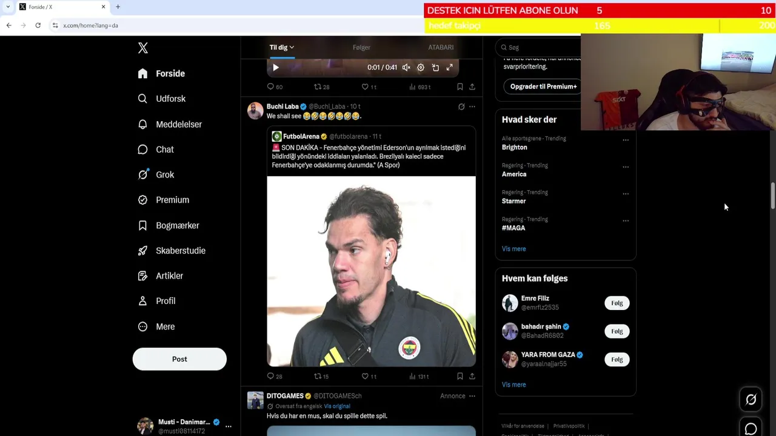Switch to the ATABARI tab
This screenshot has width=776, height=436.
point(441,47)
